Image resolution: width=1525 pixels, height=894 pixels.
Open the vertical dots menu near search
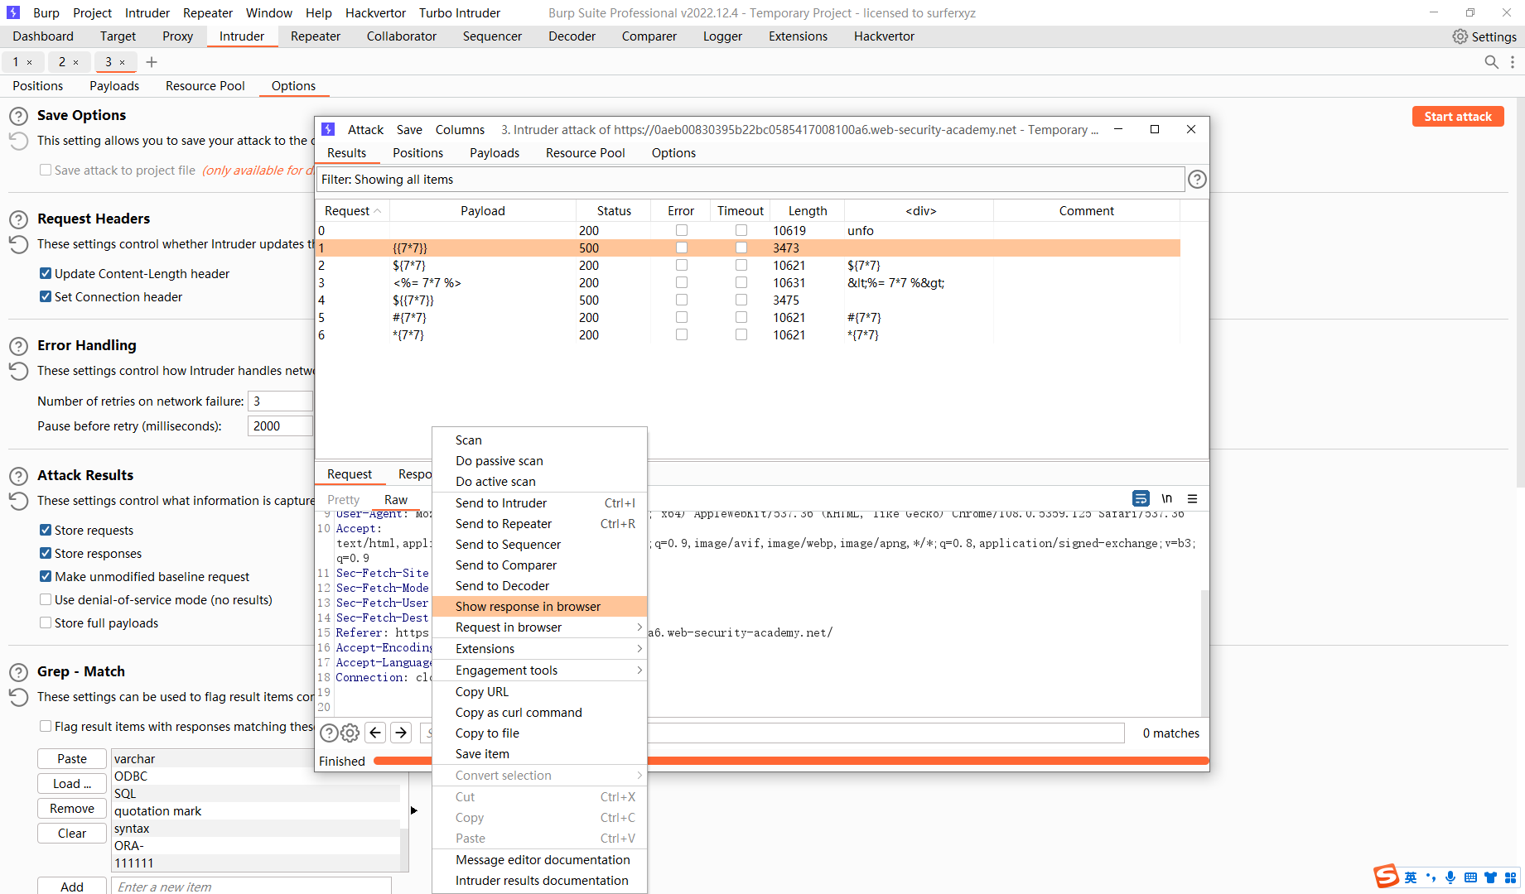pyautogui.click(x=1513, y=62)
